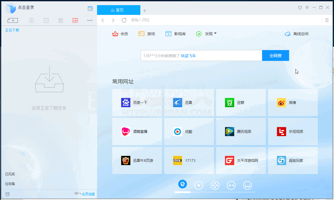Start download with the arrow icon

point(31,20)
